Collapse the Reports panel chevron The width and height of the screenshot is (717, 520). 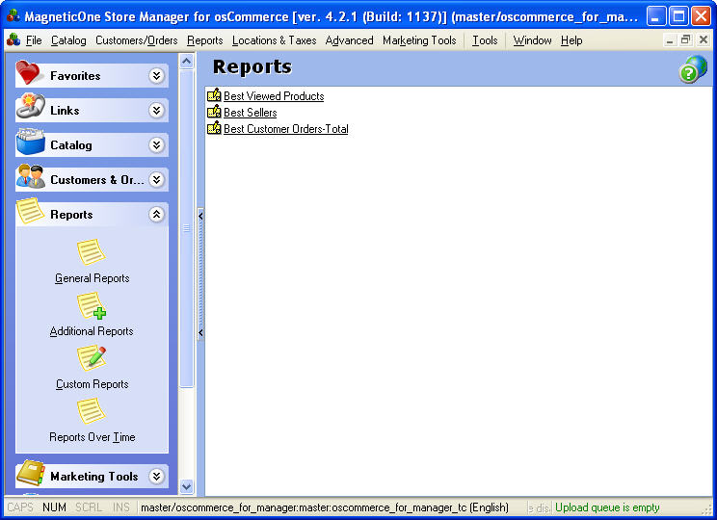pyautogui.click(x=156, y=215)
